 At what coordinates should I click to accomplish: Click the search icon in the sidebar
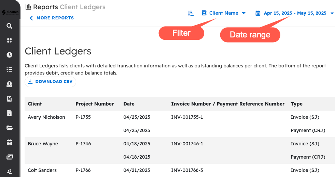pos(10,26)
